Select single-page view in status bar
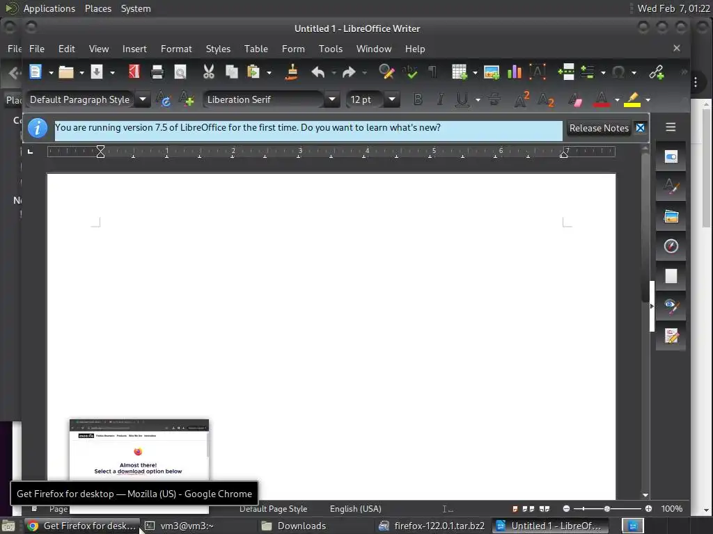Viewport: 713px width, 534px height. coord(515,509)
